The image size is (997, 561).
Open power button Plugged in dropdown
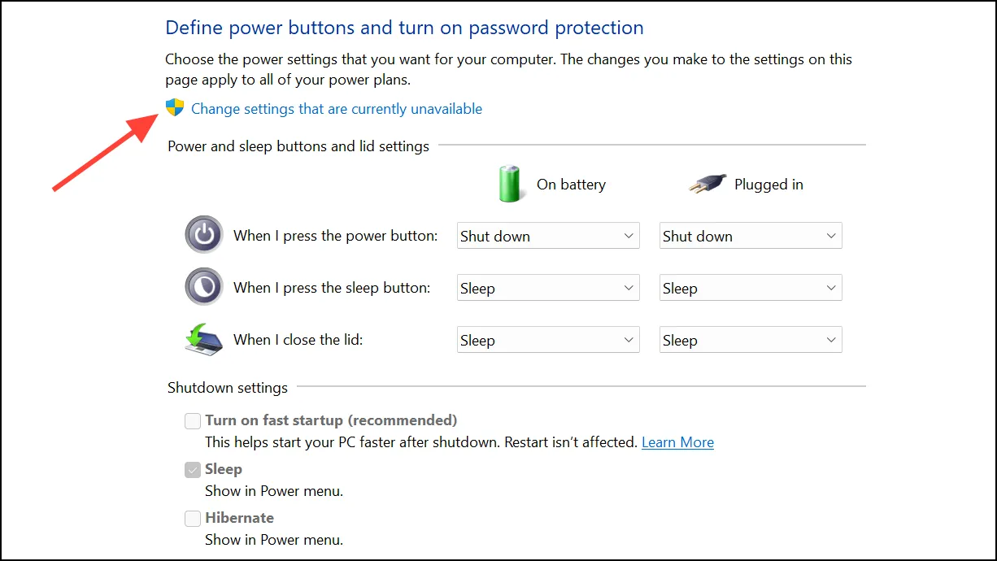pos(751,236)
